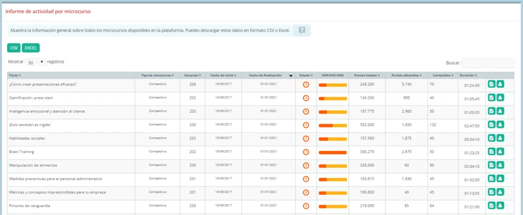Open report file icon for Pintores de vanguardia
The height and width of the screenshot is (215, 523).
pos(491,205)
